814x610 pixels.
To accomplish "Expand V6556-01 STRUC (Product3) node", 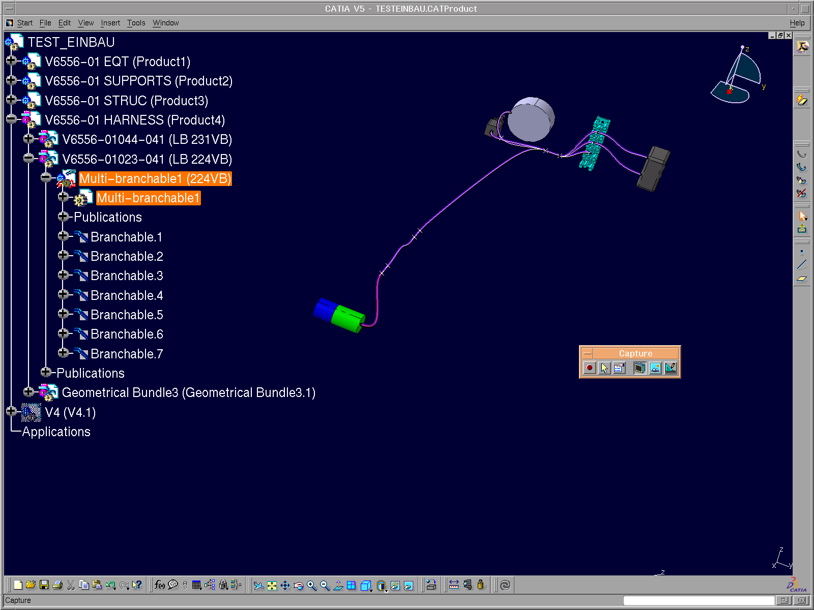I will (11, 100).
